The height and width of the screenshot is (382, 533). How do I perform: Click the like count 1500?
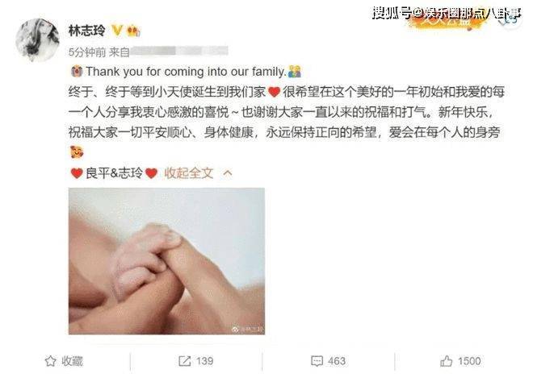click(x=469, y=361)
